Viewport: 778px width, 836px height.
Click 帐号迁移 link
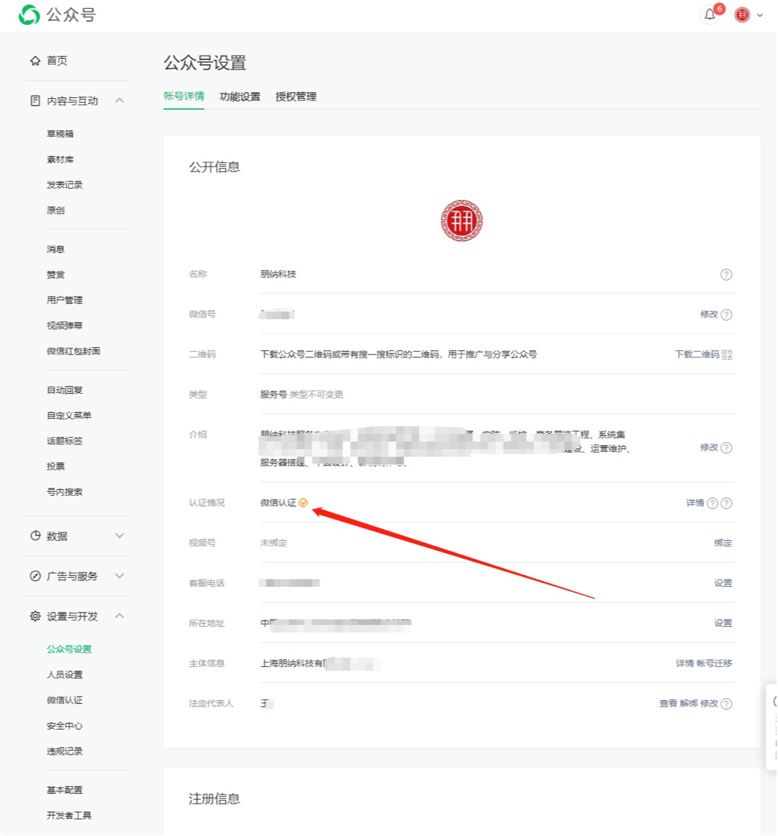715,664
